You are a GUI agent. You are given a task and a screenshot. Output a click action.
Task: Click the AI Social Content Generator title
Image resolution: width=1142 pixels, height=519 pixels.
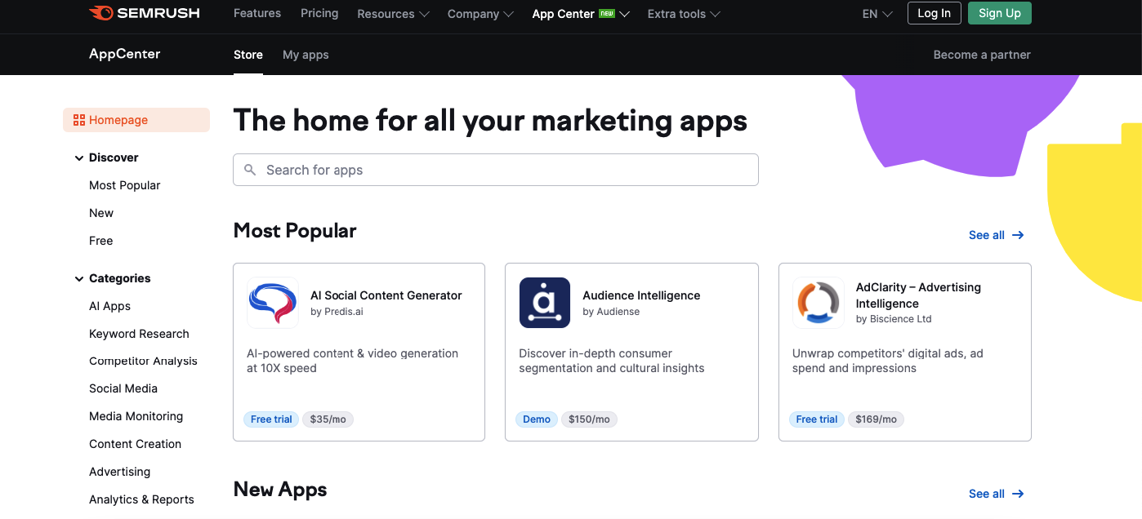click(x=386, y=295)
